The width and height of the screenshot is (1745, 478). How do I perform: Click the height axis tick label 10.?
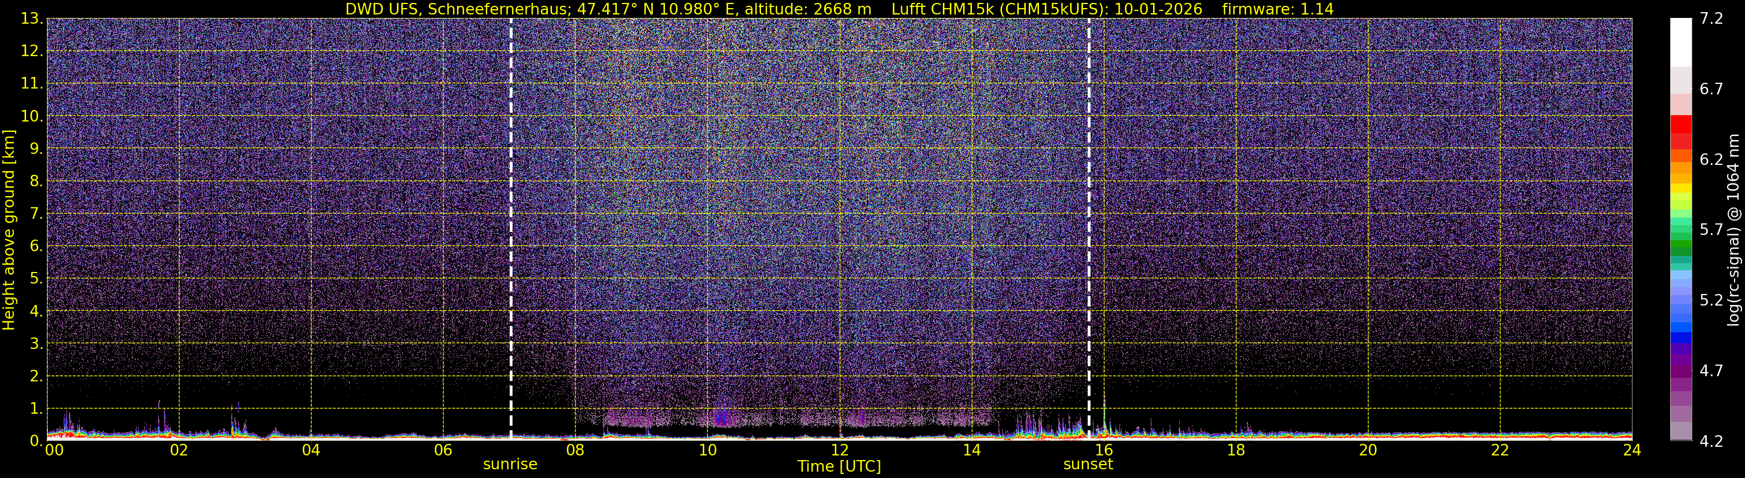coord(32,116)
